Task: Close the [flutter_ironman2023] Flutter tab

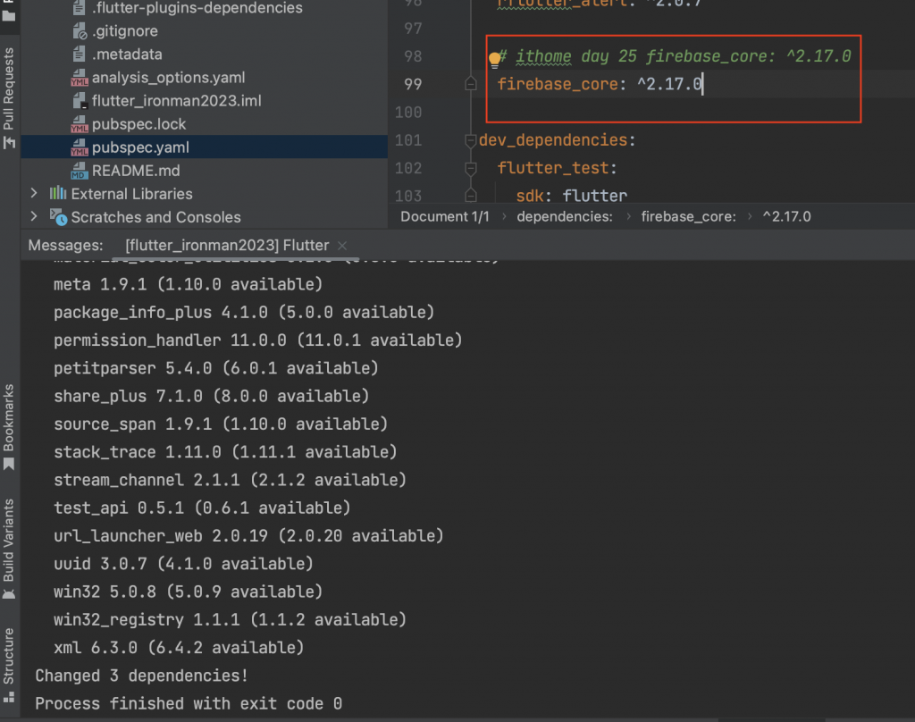Action: pos(342,246)
